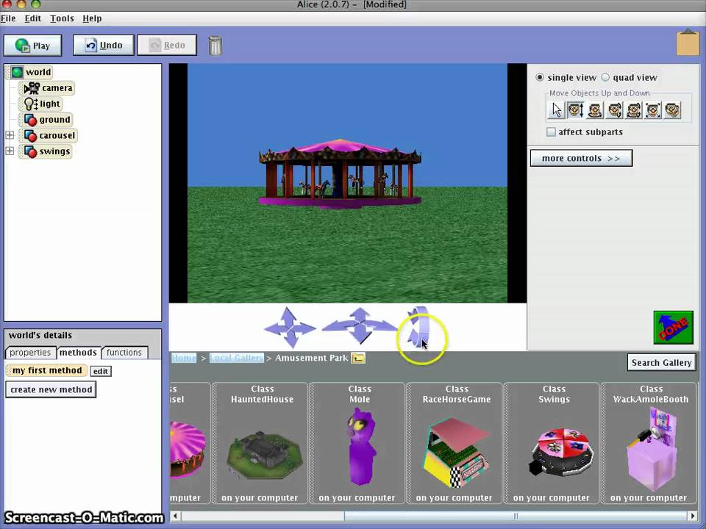Click the trash can icon
This screenshot has width=706, height=529.
pos(215,46)
